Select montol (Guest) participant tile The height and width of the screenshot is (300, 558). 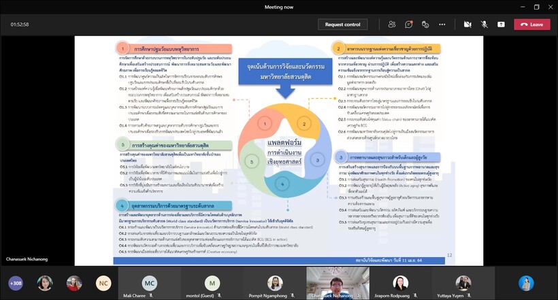[x=212, y=283]
